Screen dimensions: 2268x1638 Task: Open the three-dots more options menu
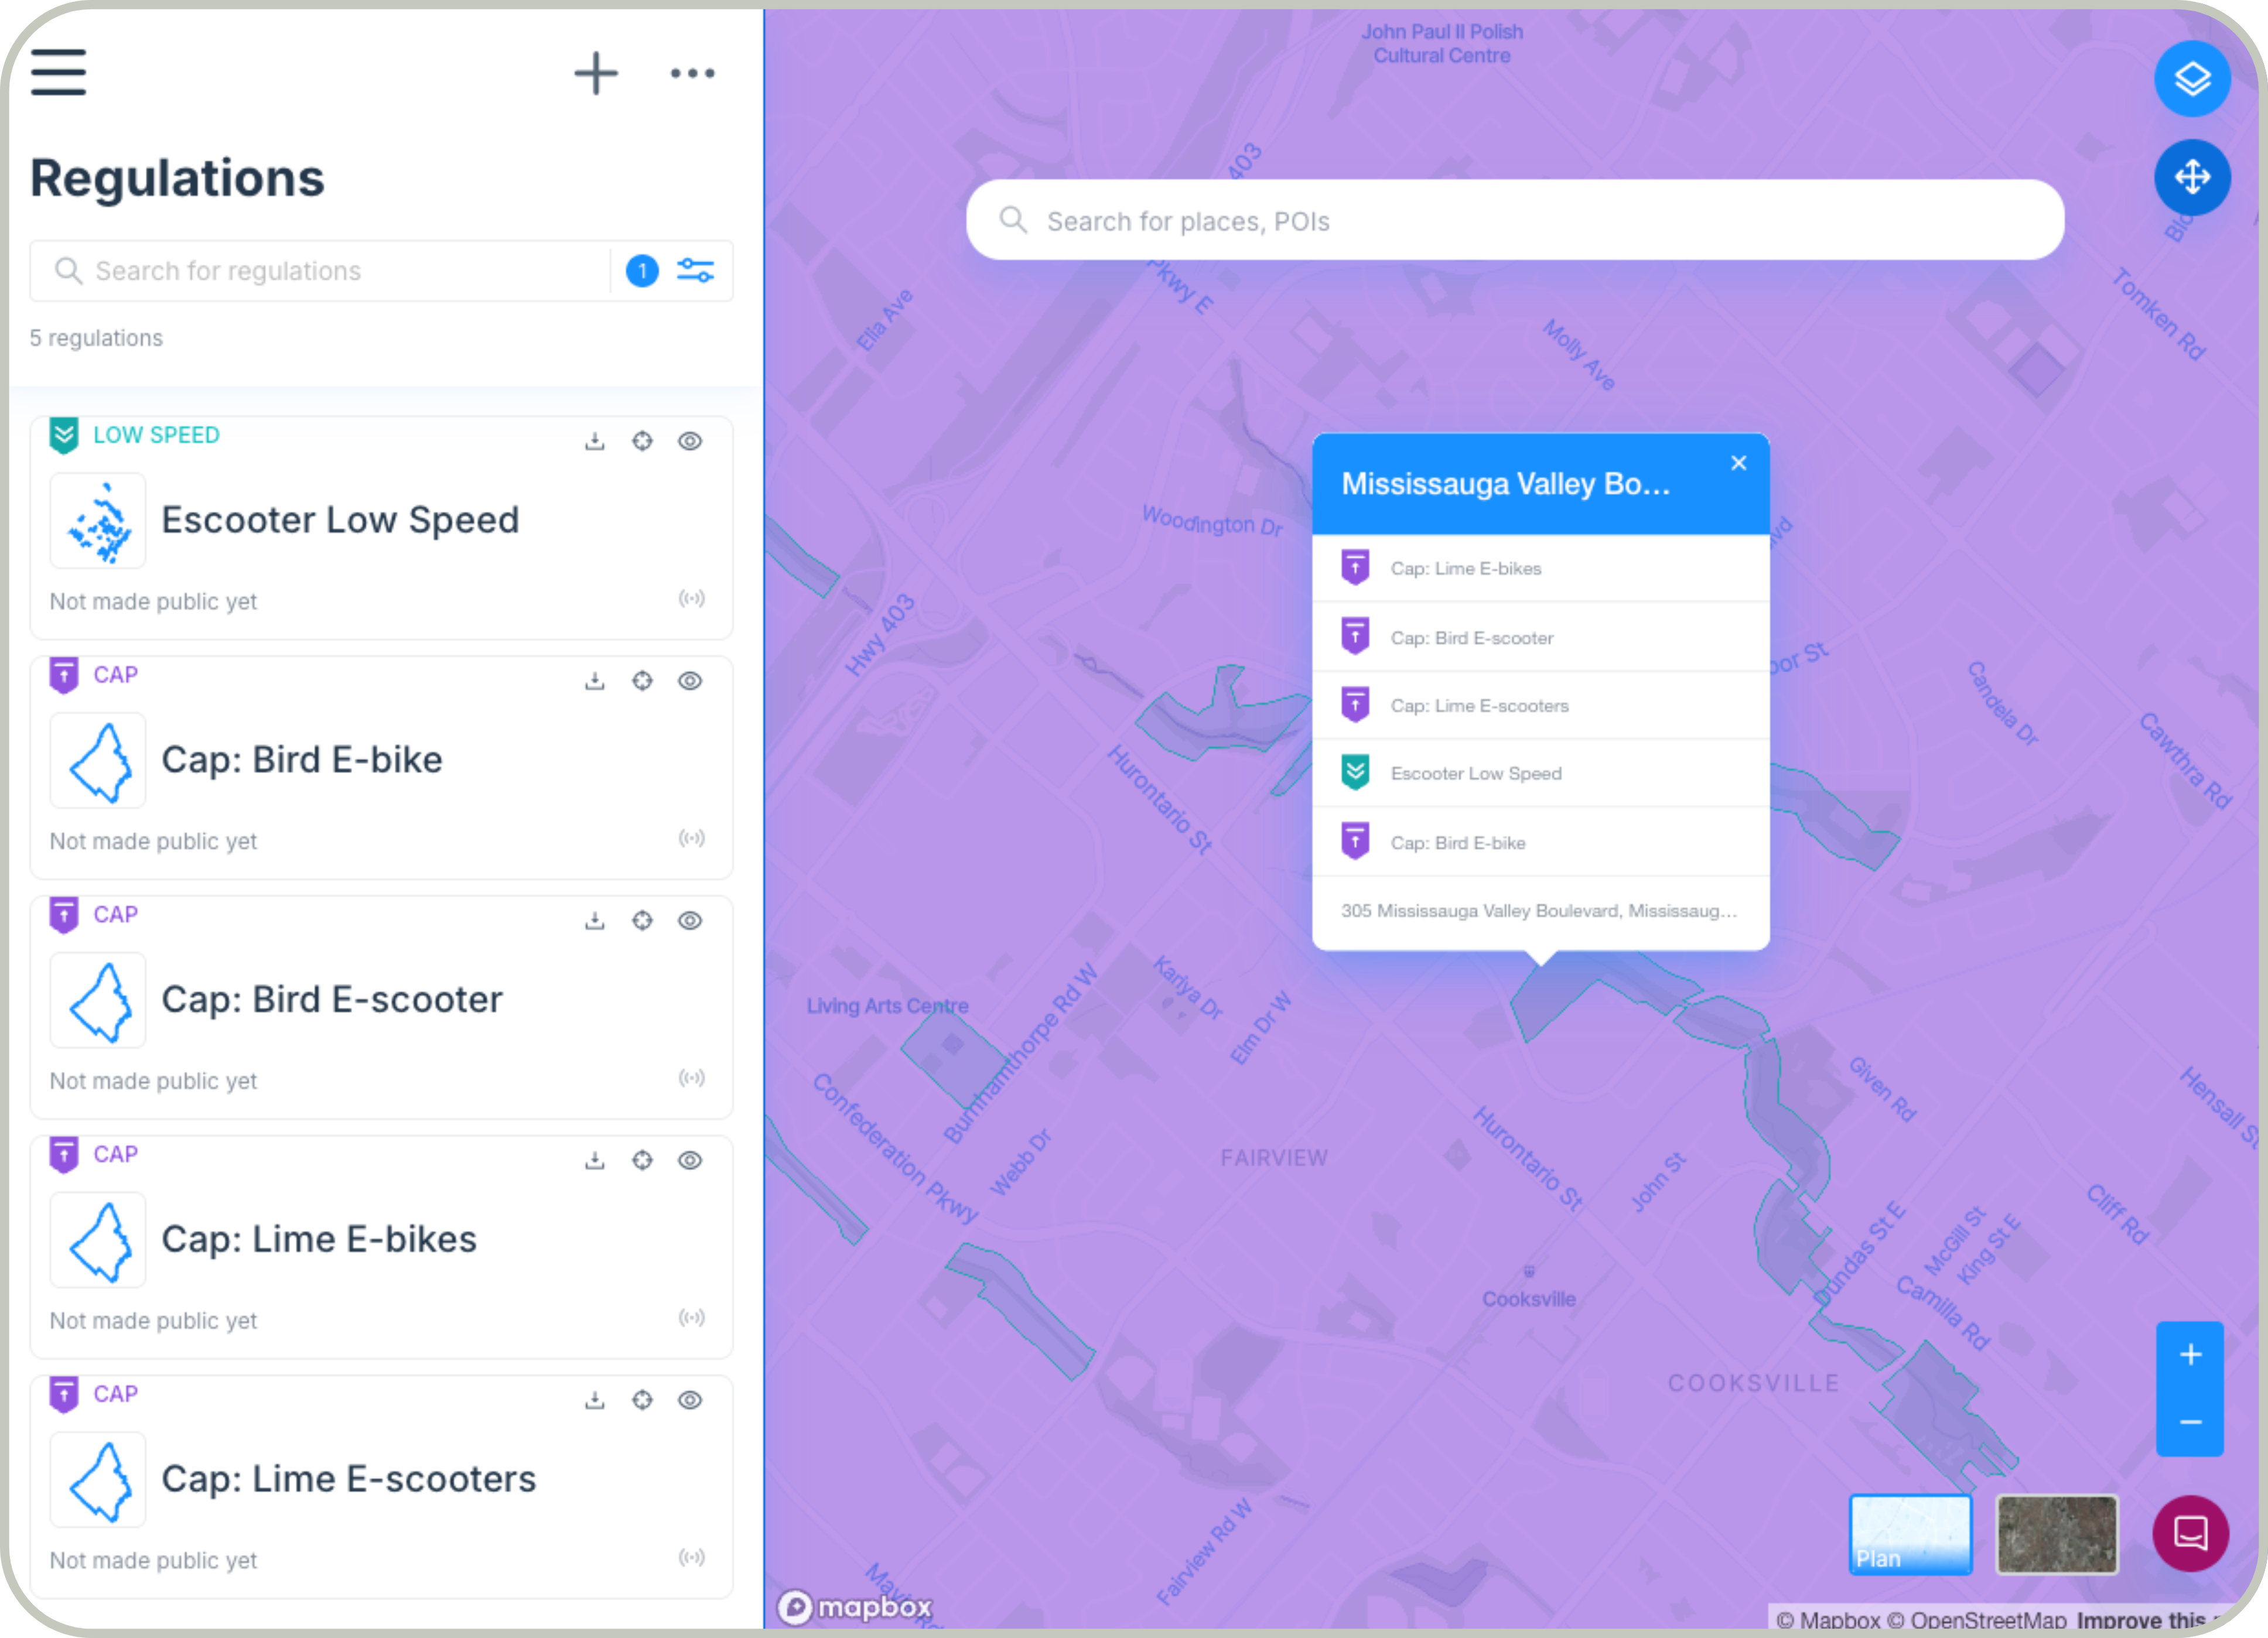click(692, 73)
